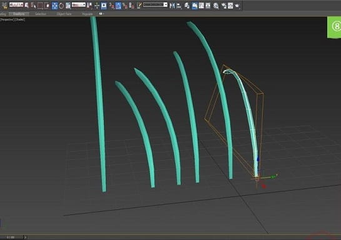The image size is (341, 240).
Task: Choose the Select and Rotate tool
Action: point(61,6)
